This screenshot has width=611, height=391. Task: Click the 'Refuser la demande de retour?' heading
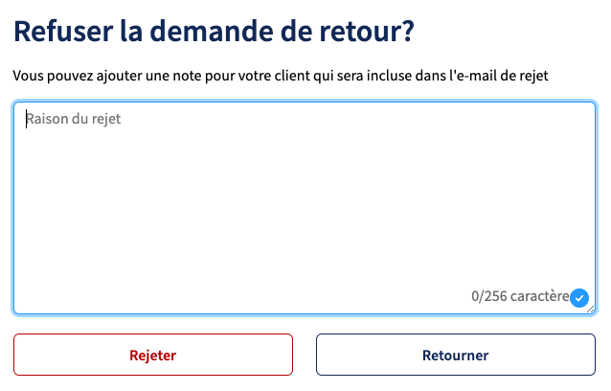pyautogui.click(x=214, y=32)
